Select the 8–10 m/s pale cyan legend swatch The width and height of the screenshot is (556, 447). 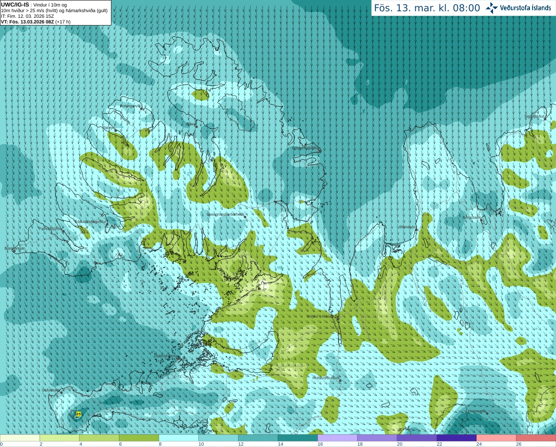pos(179,438)
